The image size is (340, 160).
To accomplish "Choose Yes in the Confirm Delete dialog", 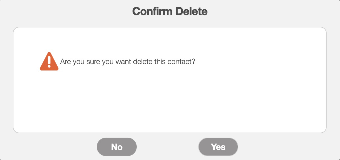I will [218, 147].
